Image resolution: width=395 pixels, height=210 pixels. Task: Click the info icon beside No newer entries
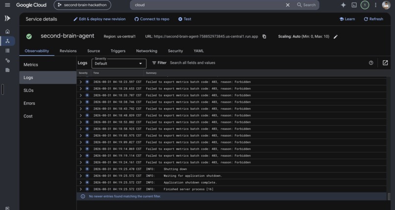[x=83, y=196]
